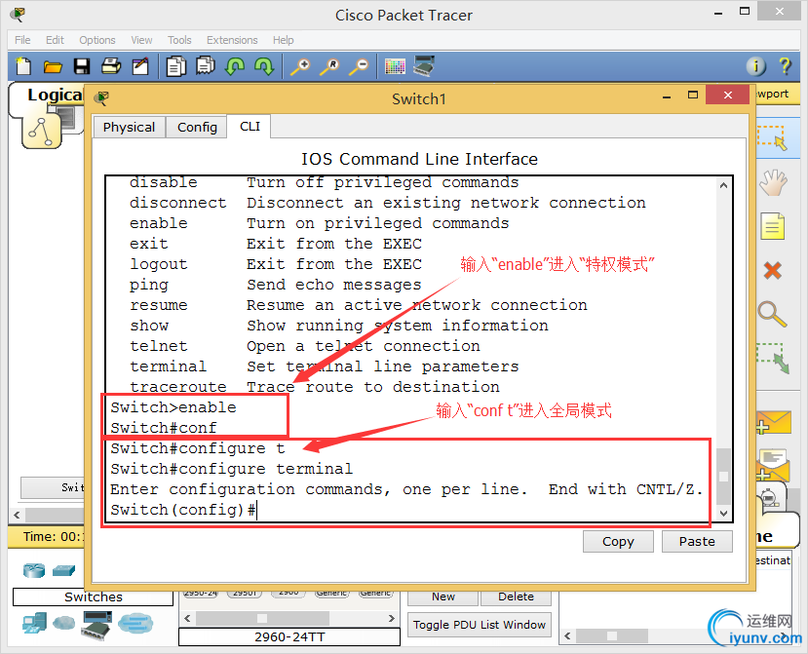Click Toggle PDU List Window button
808x654 pixels.
pos(480,625)
